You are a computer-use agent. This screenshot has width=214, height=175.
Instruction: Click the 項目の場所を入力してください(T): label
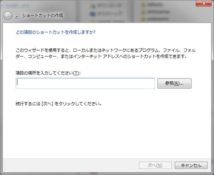point(48,73)
